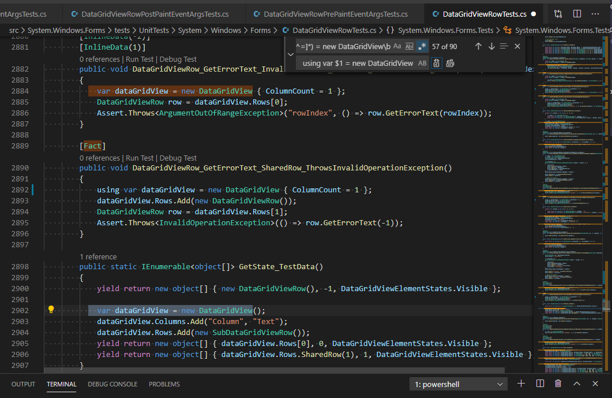Enable Match Case in the find widget

(x=396, y=46)
